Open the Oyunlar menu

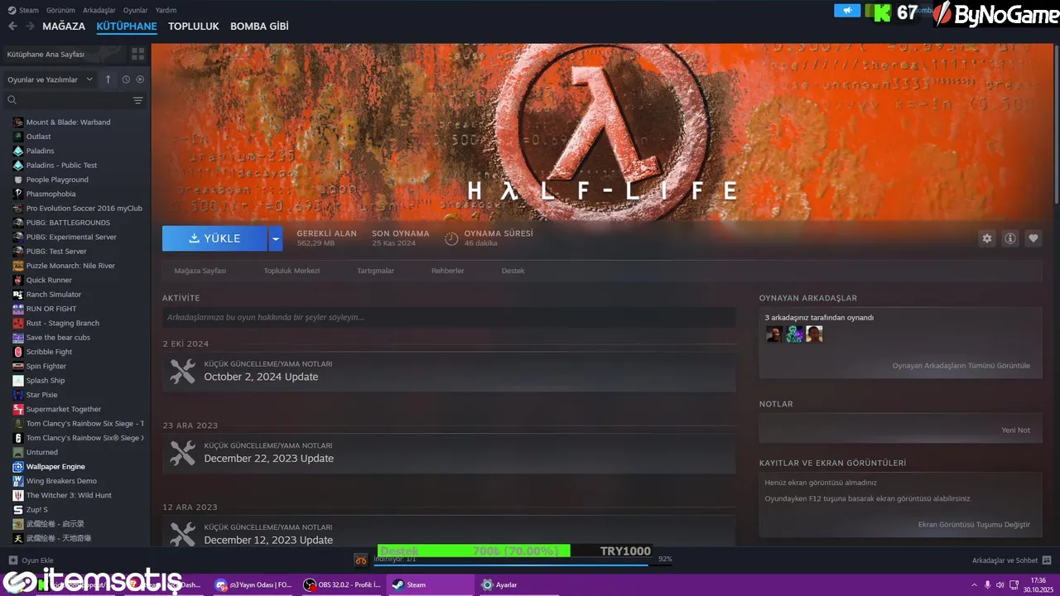click(135, 10)
